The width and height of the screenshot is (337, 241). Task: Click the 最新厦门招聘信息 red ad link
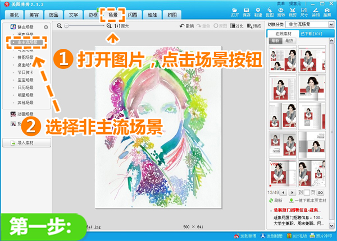coord(298,210)
